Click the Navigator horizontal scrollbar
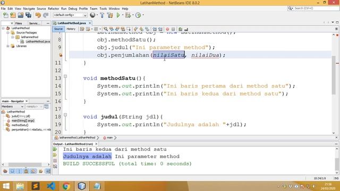 click(x=25, y=164)
